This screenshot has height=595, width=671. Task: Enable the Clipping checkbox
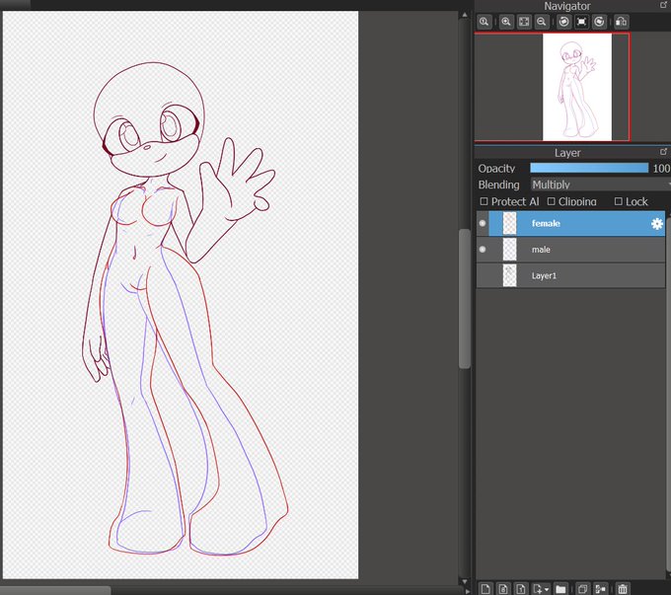click(552, 201)
